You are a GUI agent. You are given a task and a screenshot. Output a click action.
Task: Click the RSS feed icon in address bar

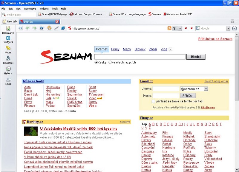pyautogui.click(x=169, y=28)
